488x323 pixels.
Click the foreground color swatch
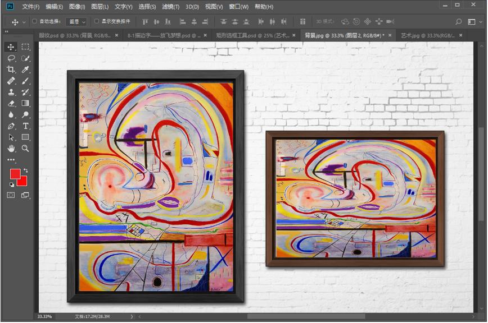point(15,174)
